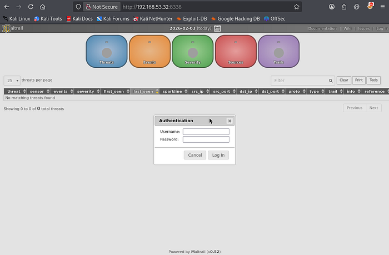Open the threats per page dropdown
The height and width of the screenshot is (255, 389).
tap(12, 81)
